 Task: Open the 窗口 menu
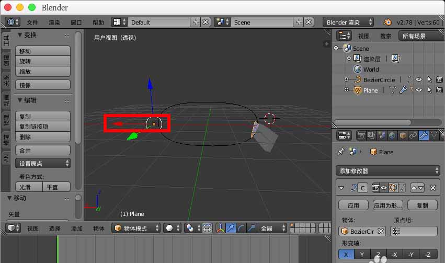tap(76, 22)
